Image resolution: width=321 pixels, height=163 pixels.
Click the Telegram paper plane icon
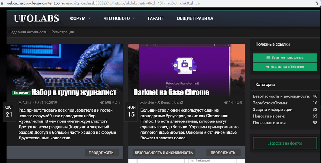point(268,67)
